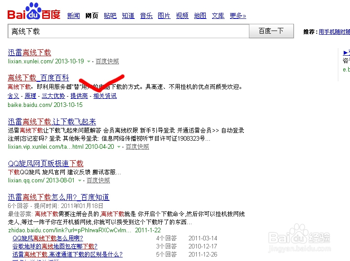Viewport: 350px width, 261px height.
Task: Click the date 2011-12-26
Action: (x=203, y=255)
